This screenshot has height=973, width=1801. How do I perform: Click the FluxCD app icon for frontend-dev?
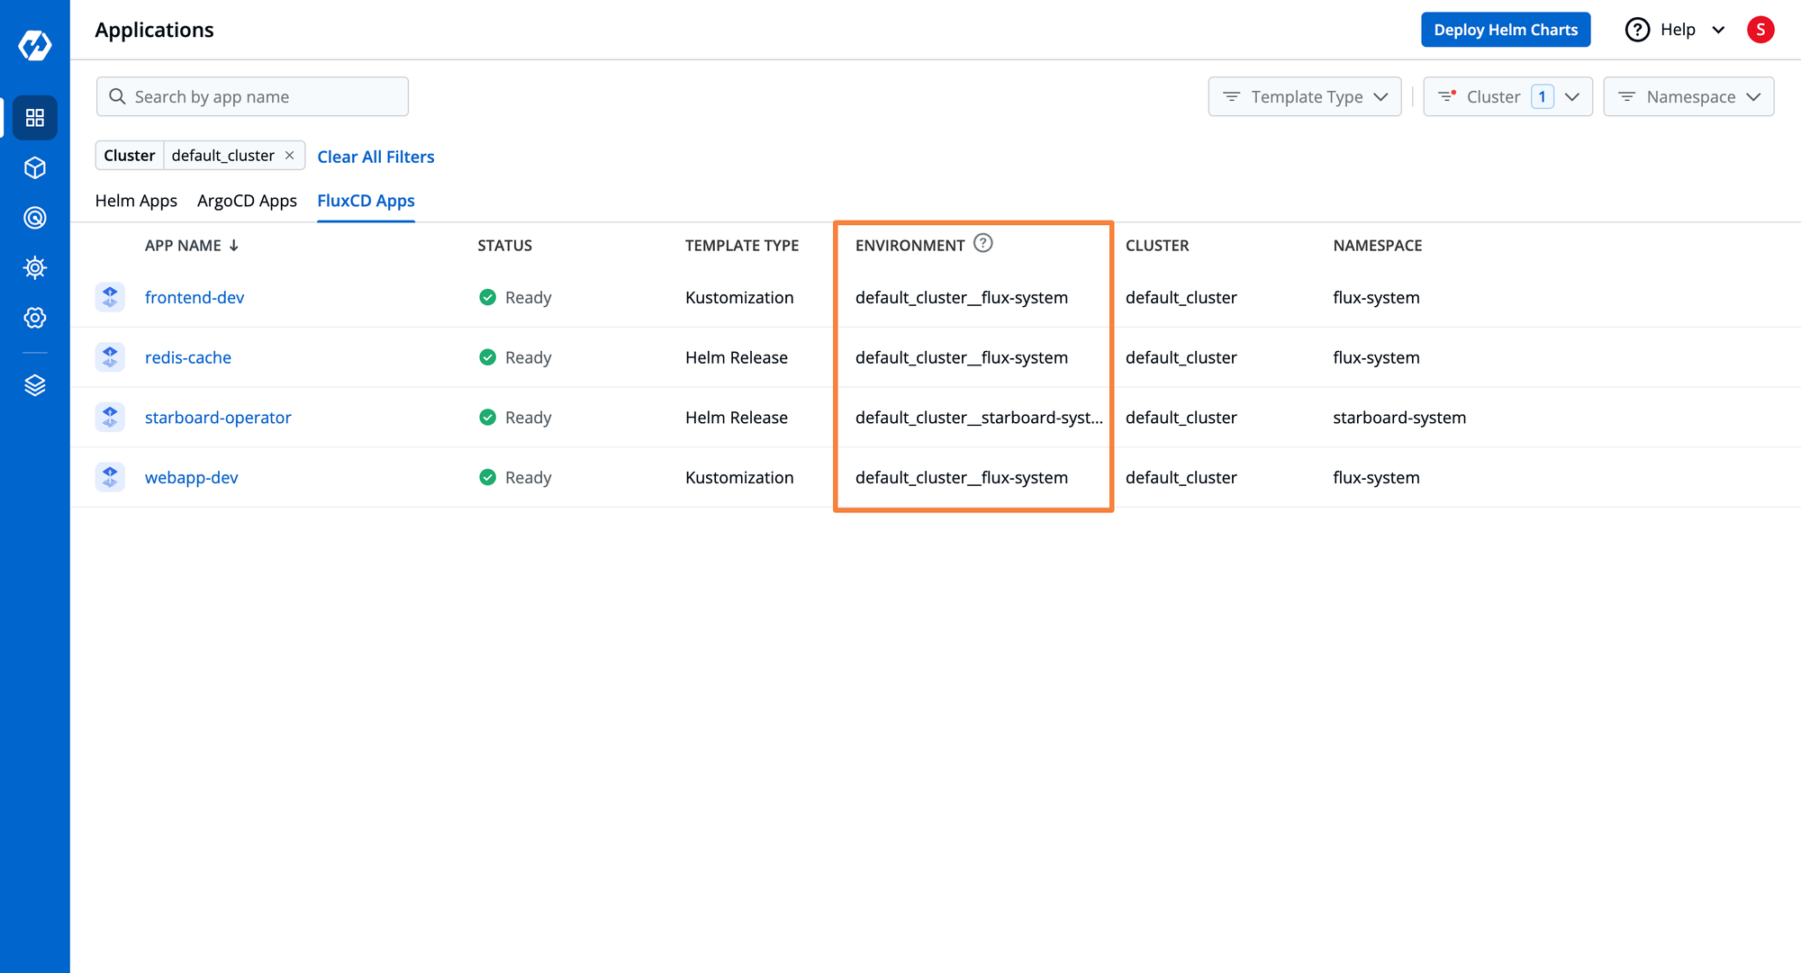pyautogui.click(x=112, y=296)
